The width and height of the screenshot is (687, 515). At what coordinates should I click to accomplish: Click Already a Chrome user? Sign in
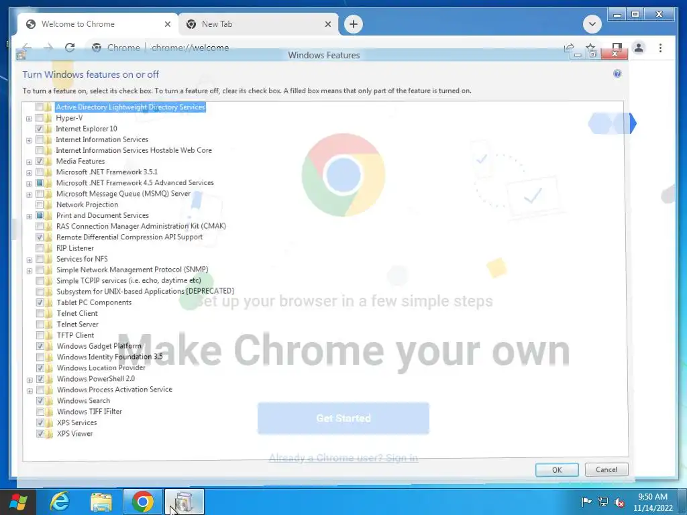tap(343, 458)
